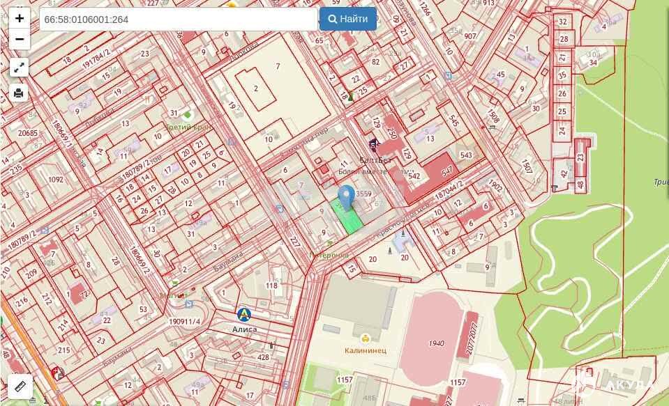Click the cadastral number search field

click(179, 19)
